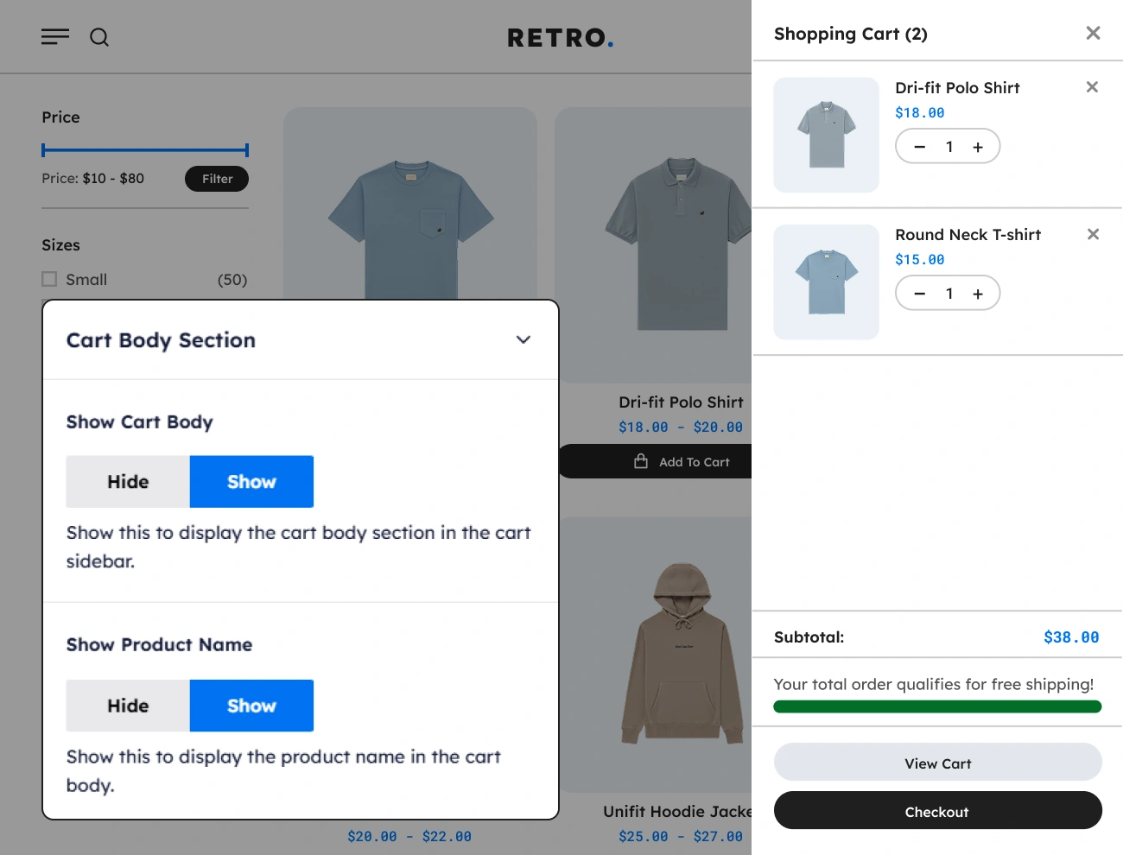The width and height of the screenshot is (1123, 855).
Task: Open the Dri-fit Polo Shirt cart item name
Action: (x=957, y=87)
